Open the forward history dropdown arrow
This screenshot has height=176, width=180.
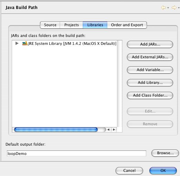179,8
